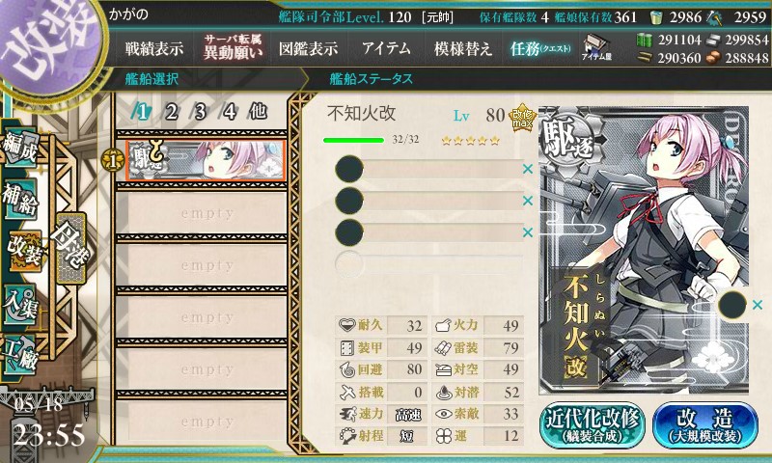This screenshot has height=463, width=772.
Task: Return to 母港 home port
Action: (x=70, y=248)
